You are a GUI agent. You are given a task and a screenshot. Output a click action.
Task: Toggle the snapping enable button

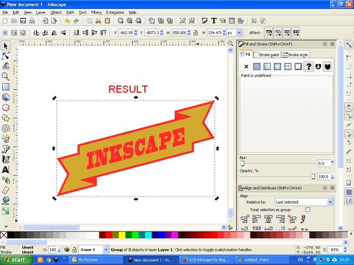point(349,45)
